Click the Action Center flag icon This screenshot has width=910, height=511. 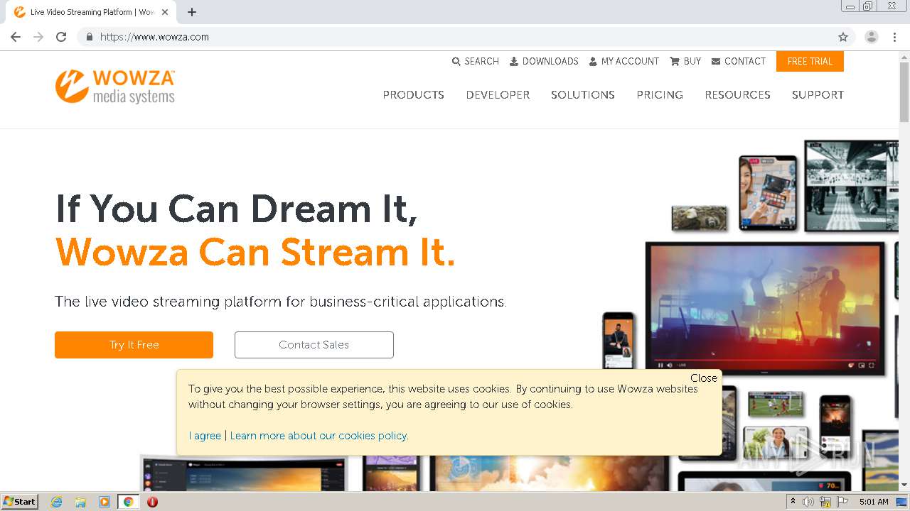pos(842,502)
